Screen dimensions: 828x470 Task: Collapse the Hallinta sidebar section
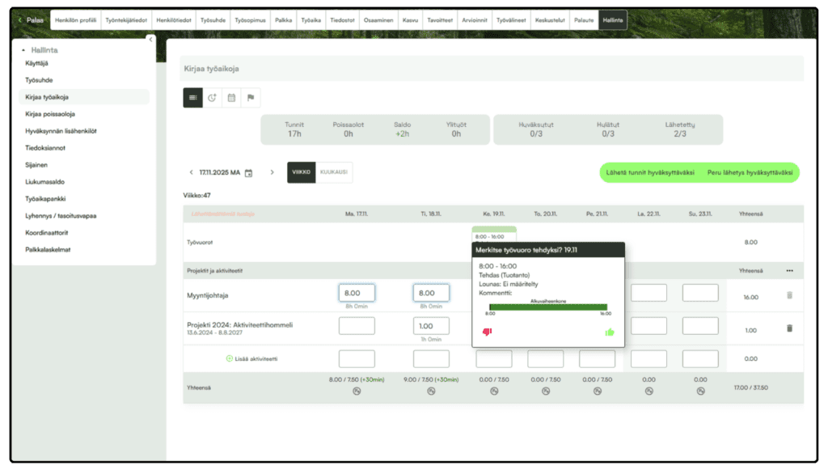23,50
